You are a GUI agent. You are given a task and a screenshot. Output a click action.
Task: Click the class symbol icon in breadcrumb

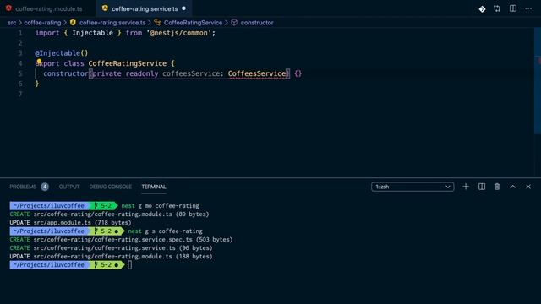click(158, 23)
